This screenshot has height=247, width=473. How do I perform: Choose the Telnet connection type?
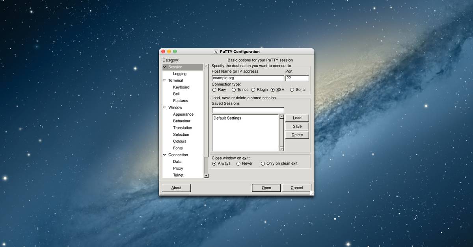pyautogui.click(x=234, y=90)
